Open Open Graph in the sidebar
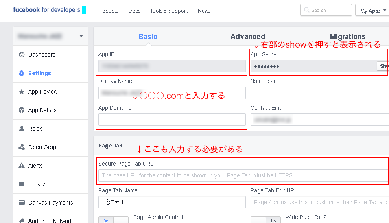389x223 pixels. coord(51,147)
